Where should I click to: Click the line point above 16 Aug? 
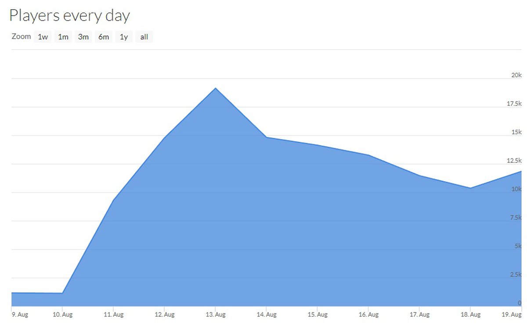click(368, 155)
